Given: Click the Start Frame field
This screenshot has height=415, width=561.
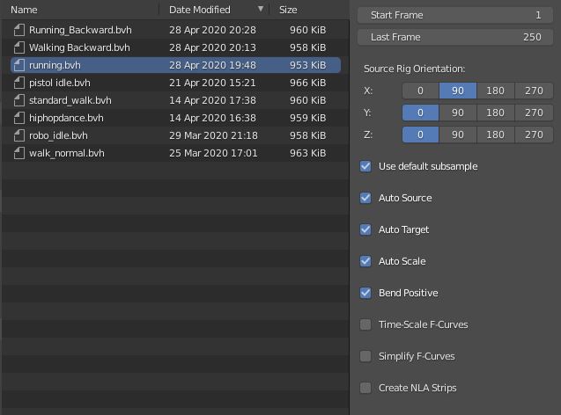Looking at the screenshot, I should coord(455,15).
